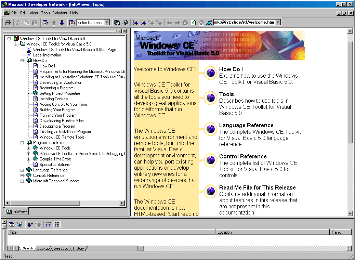Switch to the History tab
This screenshot has width=355, height=260.
tap(78, 248)
